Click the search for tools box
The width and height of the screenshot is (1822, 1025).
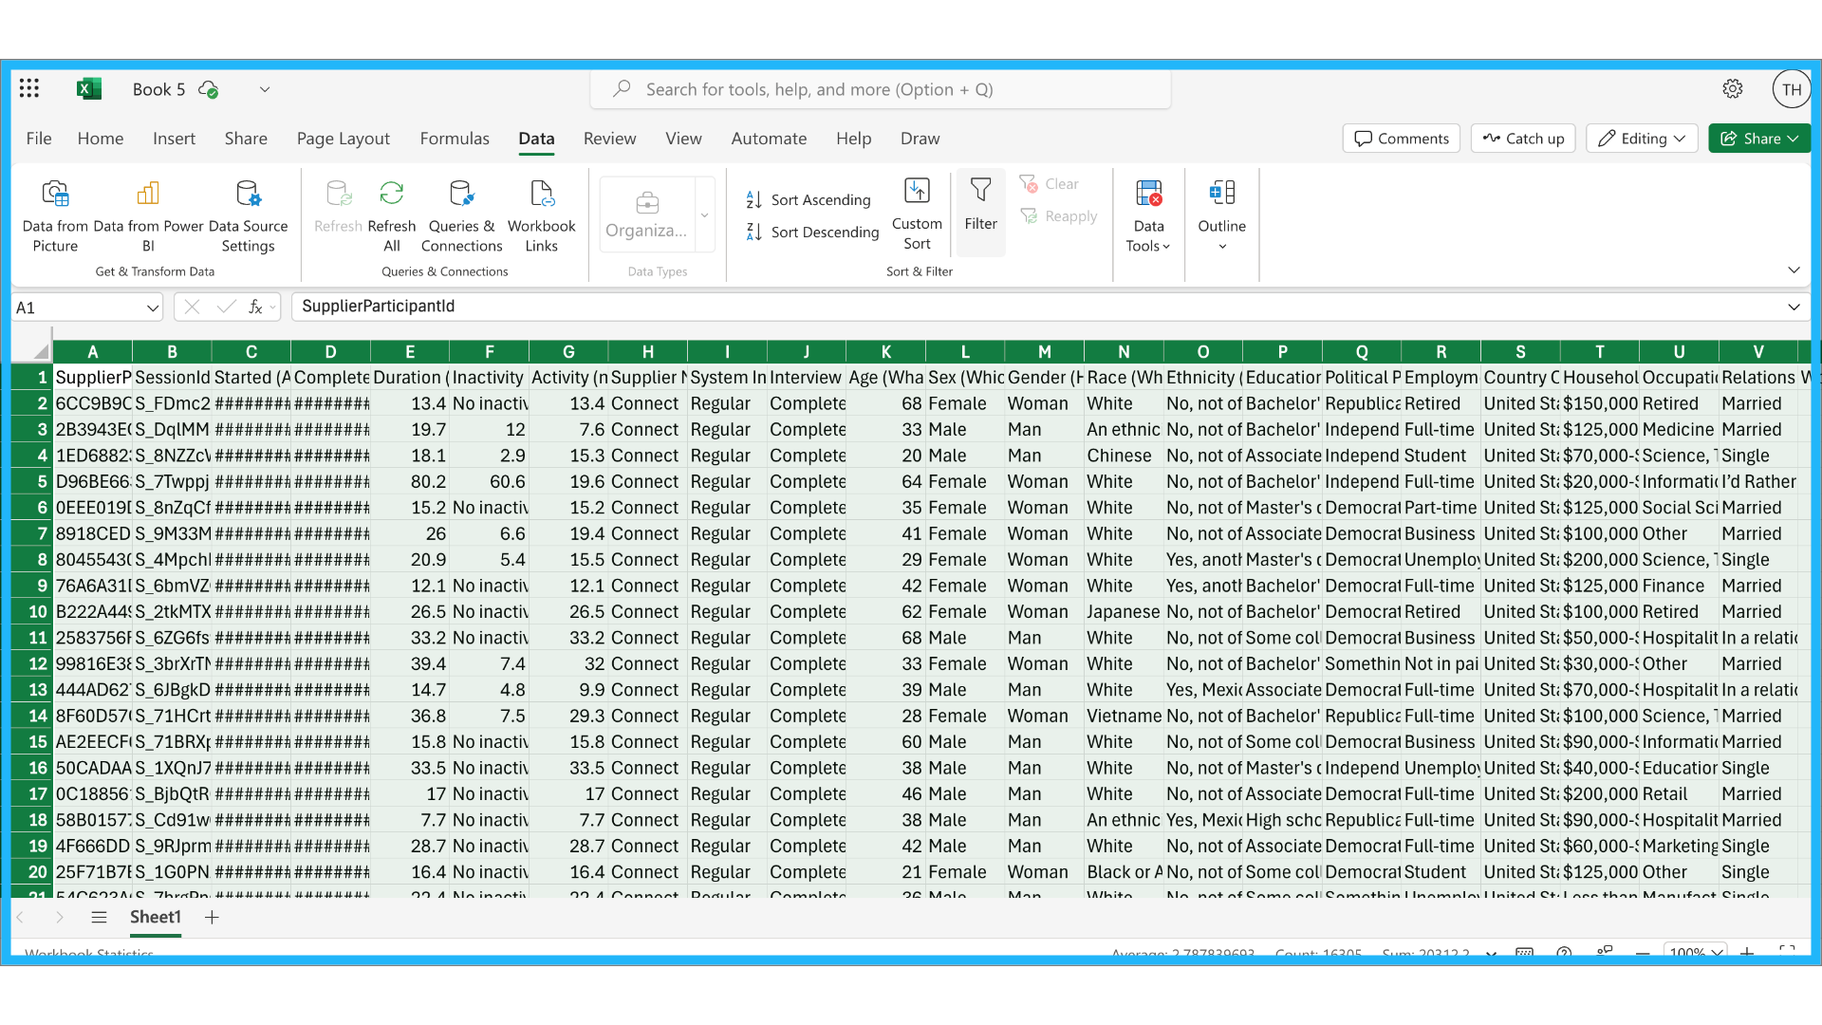pyautogui.click(x=881, y=89)
